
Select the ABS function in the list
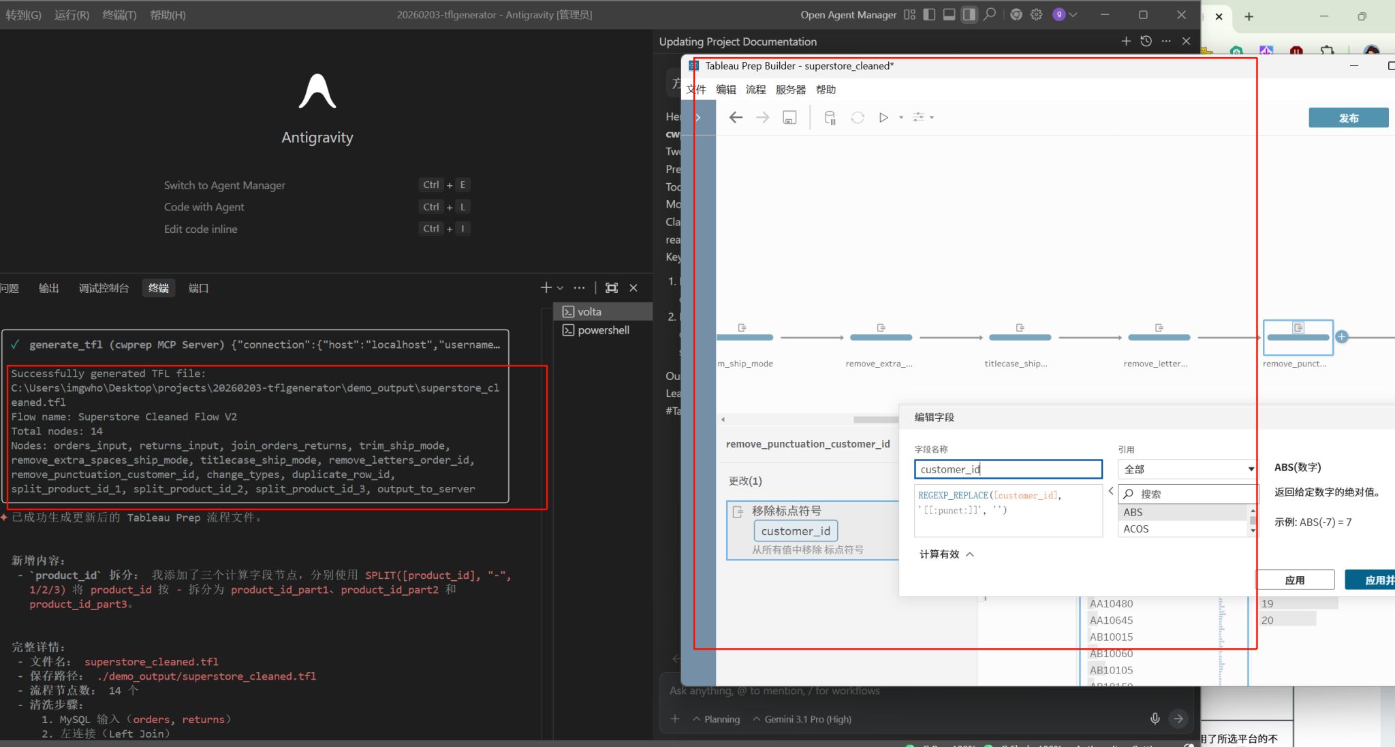point(1183,512)
